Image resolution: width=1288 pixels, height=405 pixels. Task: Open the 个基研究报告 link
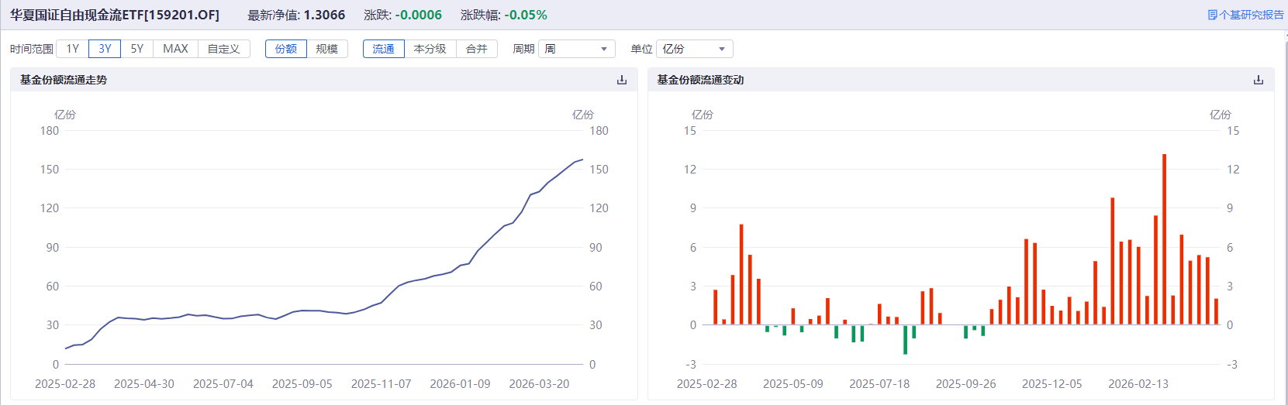(x=1245, y=15)
